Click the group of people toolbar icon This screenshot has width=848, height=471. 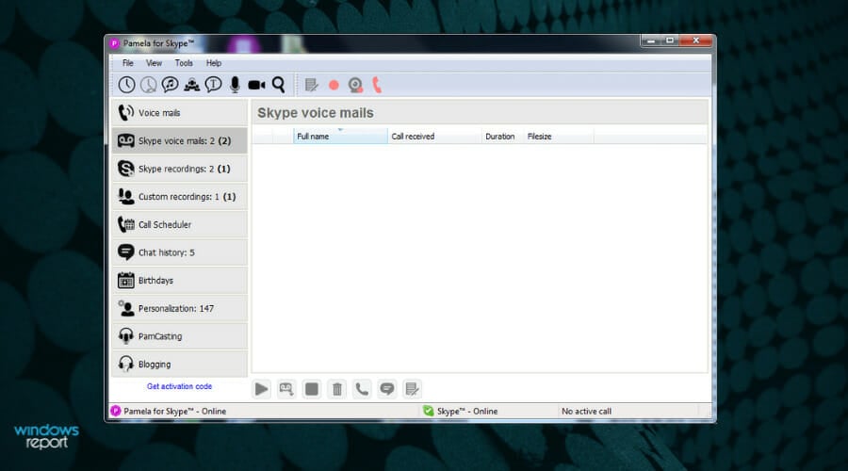coord(191,85)
